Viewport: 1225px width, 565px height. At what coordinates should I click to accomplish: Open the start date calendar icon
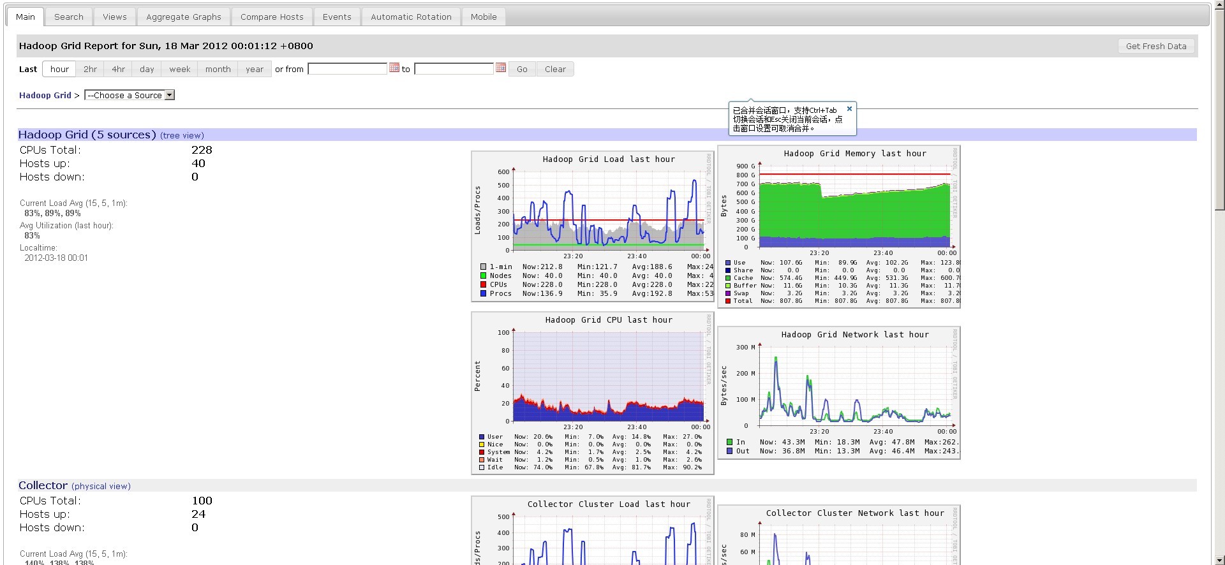tap(394, 68)
